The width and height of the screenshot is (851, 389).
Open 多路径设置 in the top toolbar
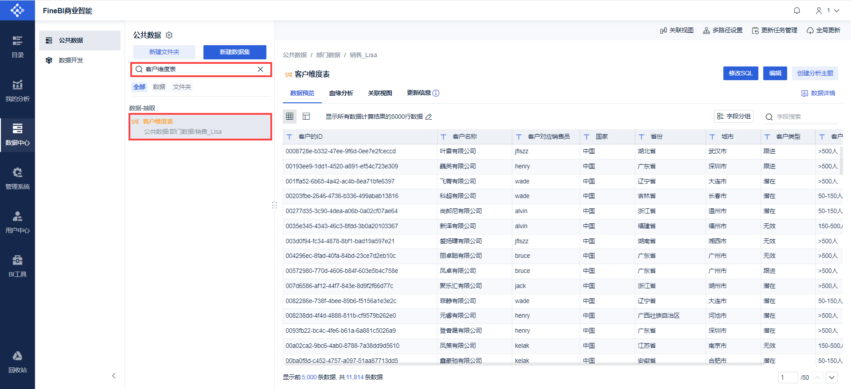point(722,30)
